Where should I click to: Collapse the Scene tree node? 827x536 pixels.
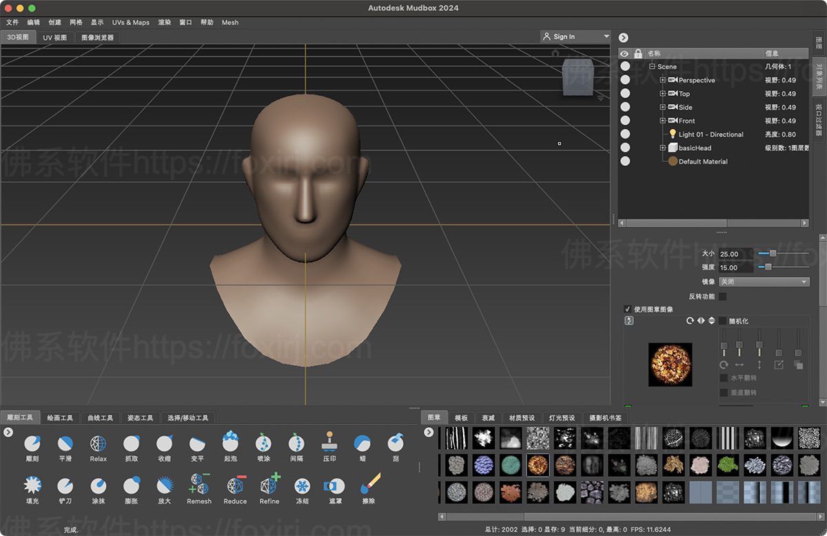tap(652, 67)
